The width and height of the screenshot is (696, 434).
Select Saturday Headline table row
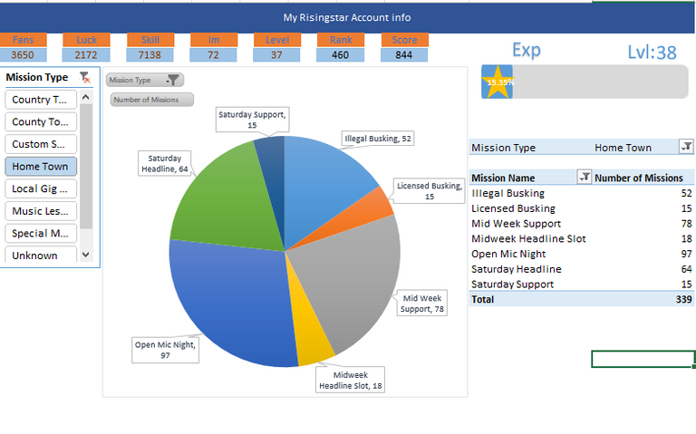click(582, 269)
